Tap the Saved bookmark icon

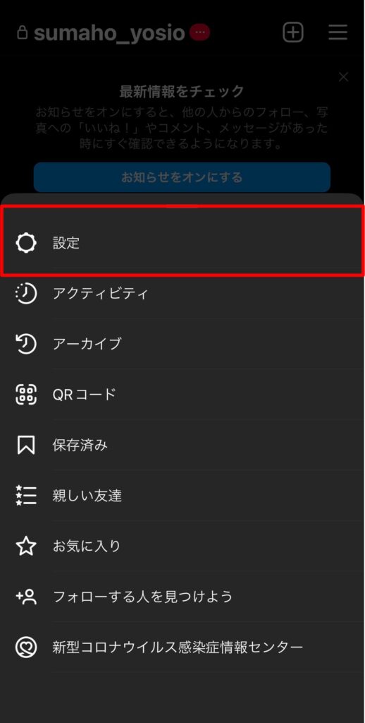click(26, 445)
